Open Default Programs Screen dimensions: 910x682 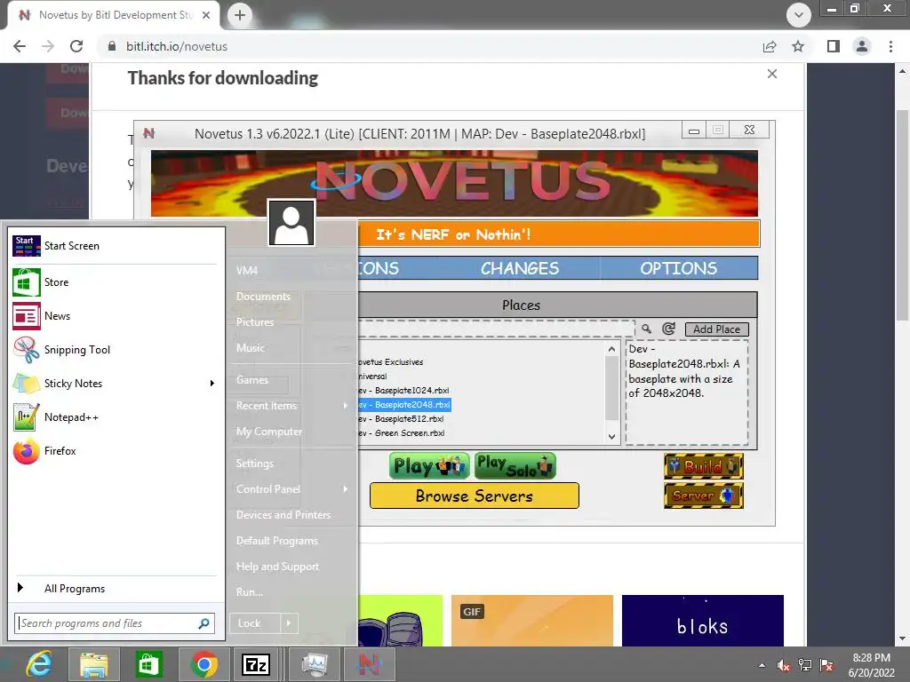(277, 541)
